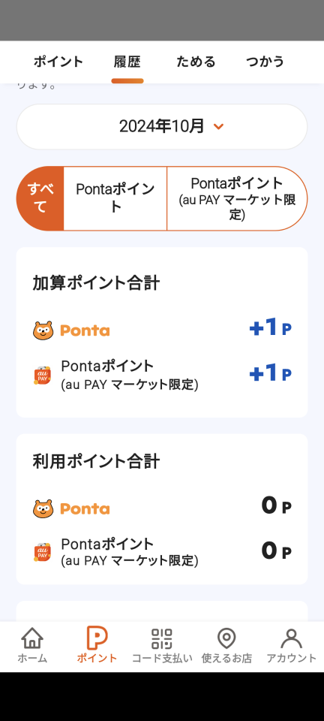Tap au PAY bag icon under 利用ポイント合計
This screenshot has height=721, width=324.
click(43, 552)
